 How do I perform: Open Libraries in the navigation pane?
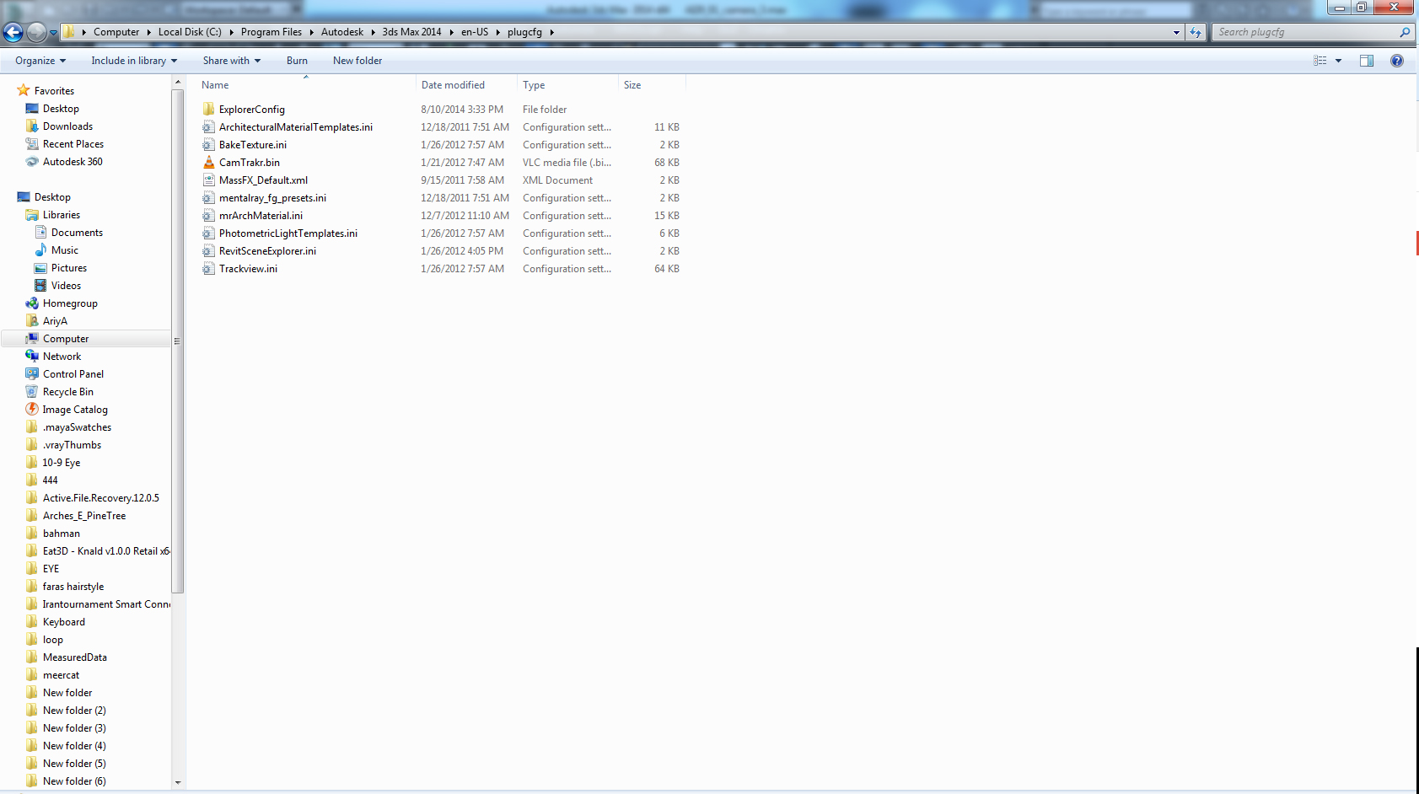click(62, 215)
